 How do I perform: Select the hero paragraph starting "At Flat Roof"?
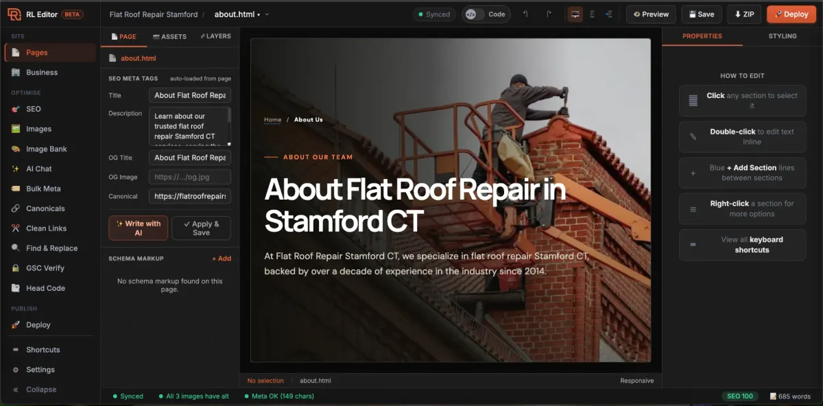tap(427, 263)
